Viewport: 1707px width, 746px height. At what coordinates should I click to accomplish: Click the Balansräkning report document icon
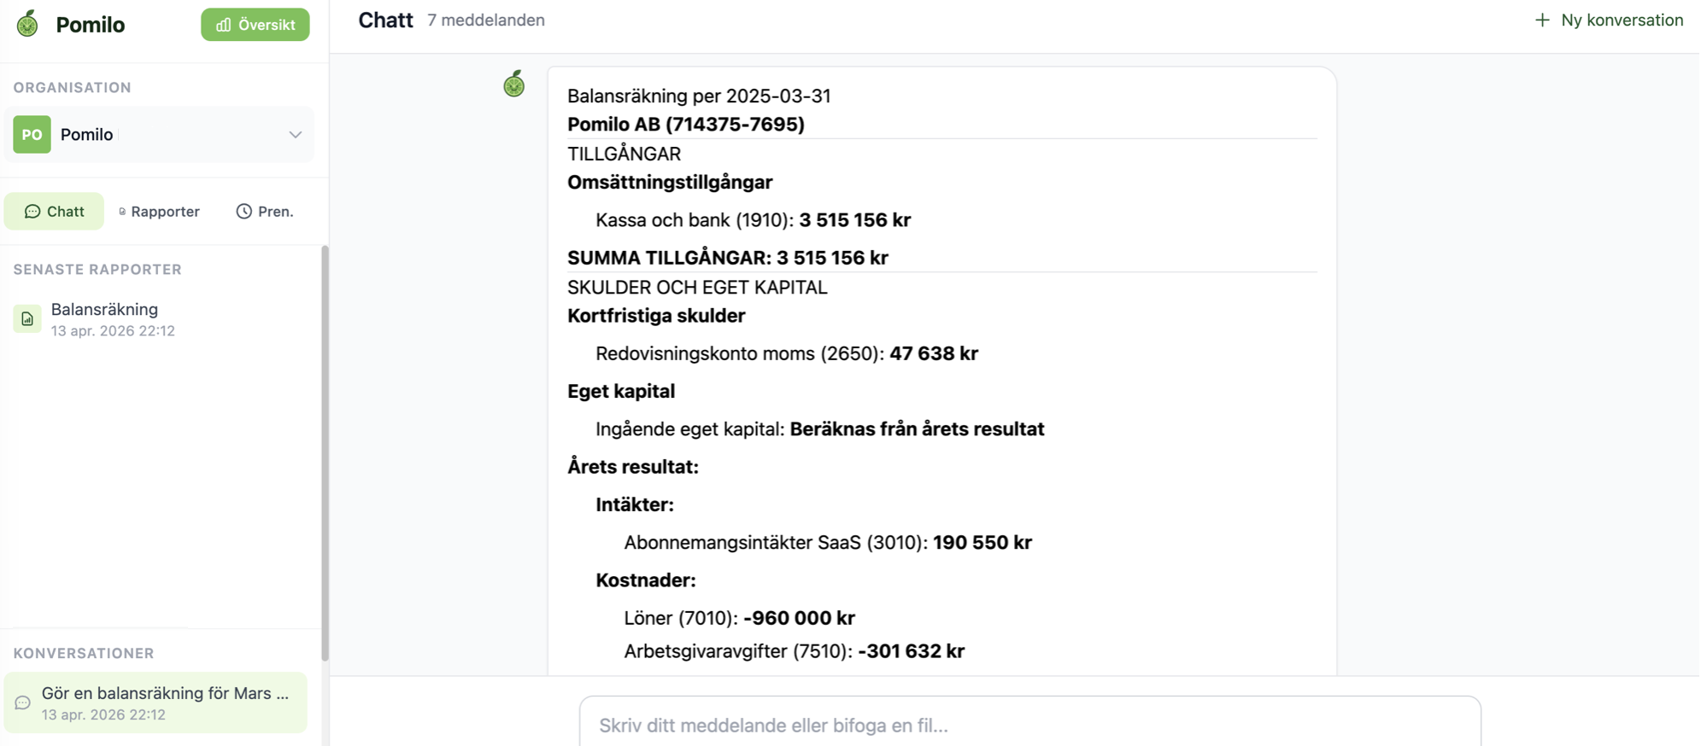[27, 318]
